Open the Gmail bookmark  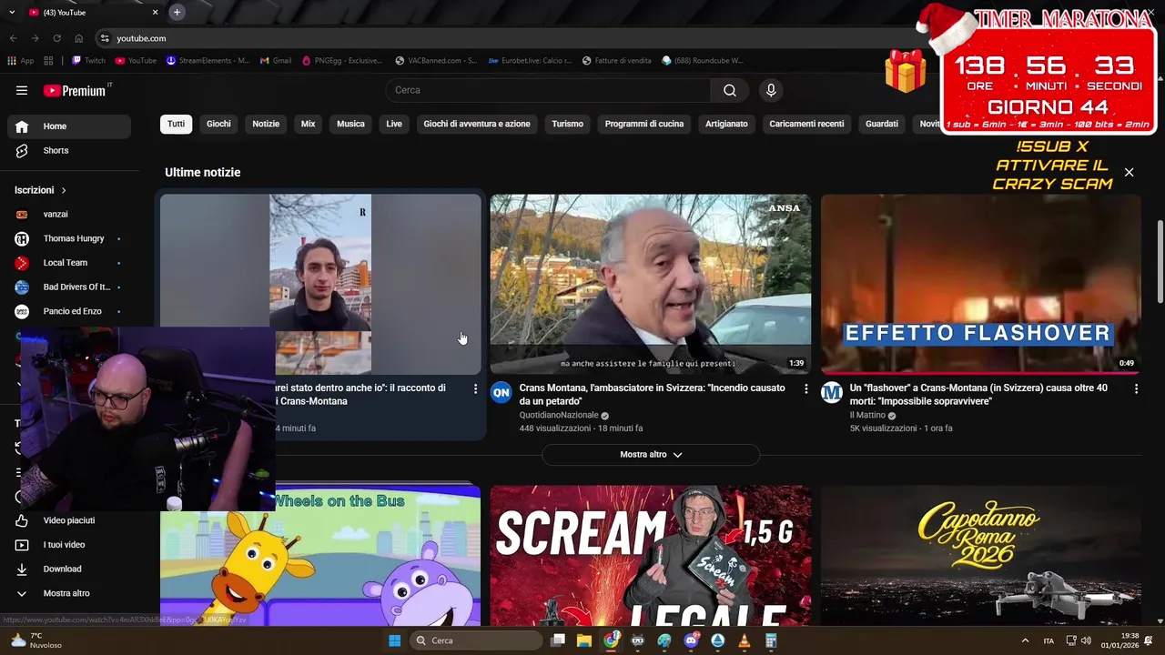tap(276, 61)
